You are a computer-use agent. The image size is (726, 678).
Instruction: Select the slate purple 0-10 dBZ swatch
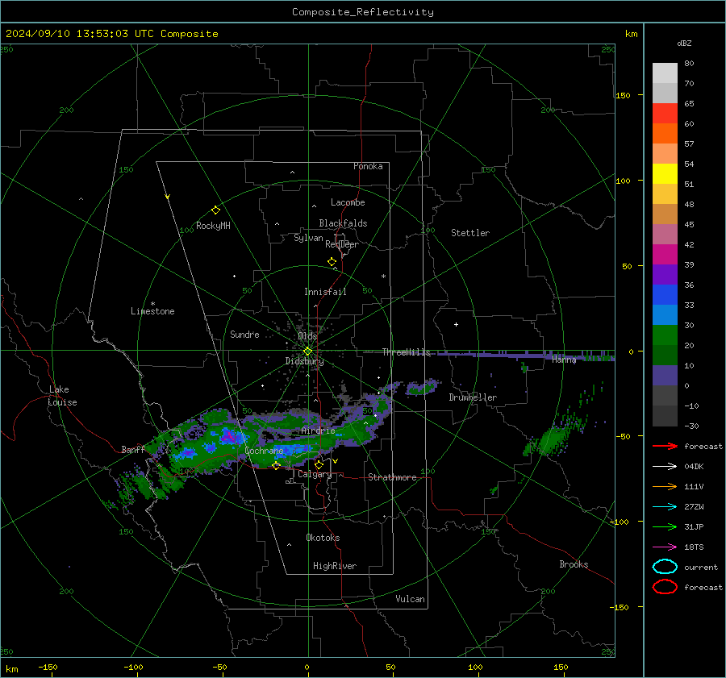(665, 376)
